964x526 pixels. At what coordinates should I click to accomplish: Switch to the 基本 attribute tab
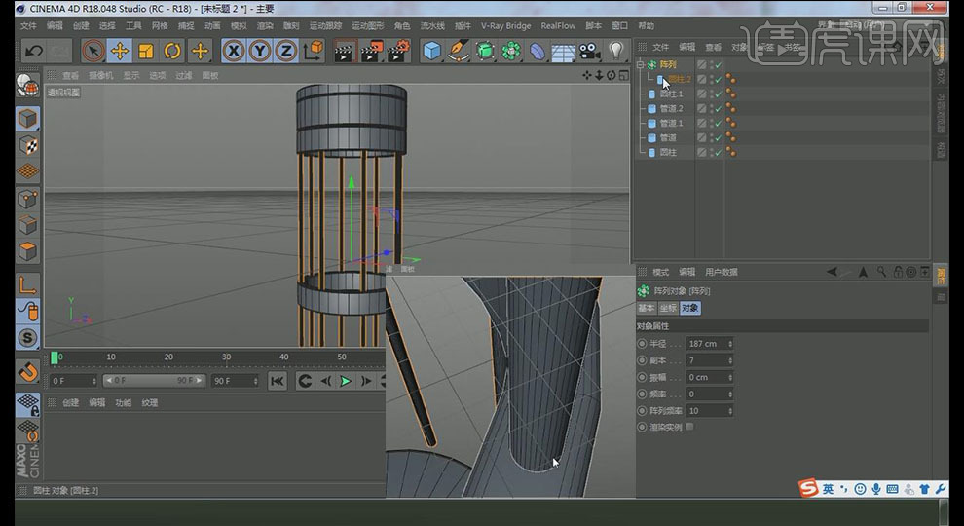pyautogui.click(x=647, y=308)
